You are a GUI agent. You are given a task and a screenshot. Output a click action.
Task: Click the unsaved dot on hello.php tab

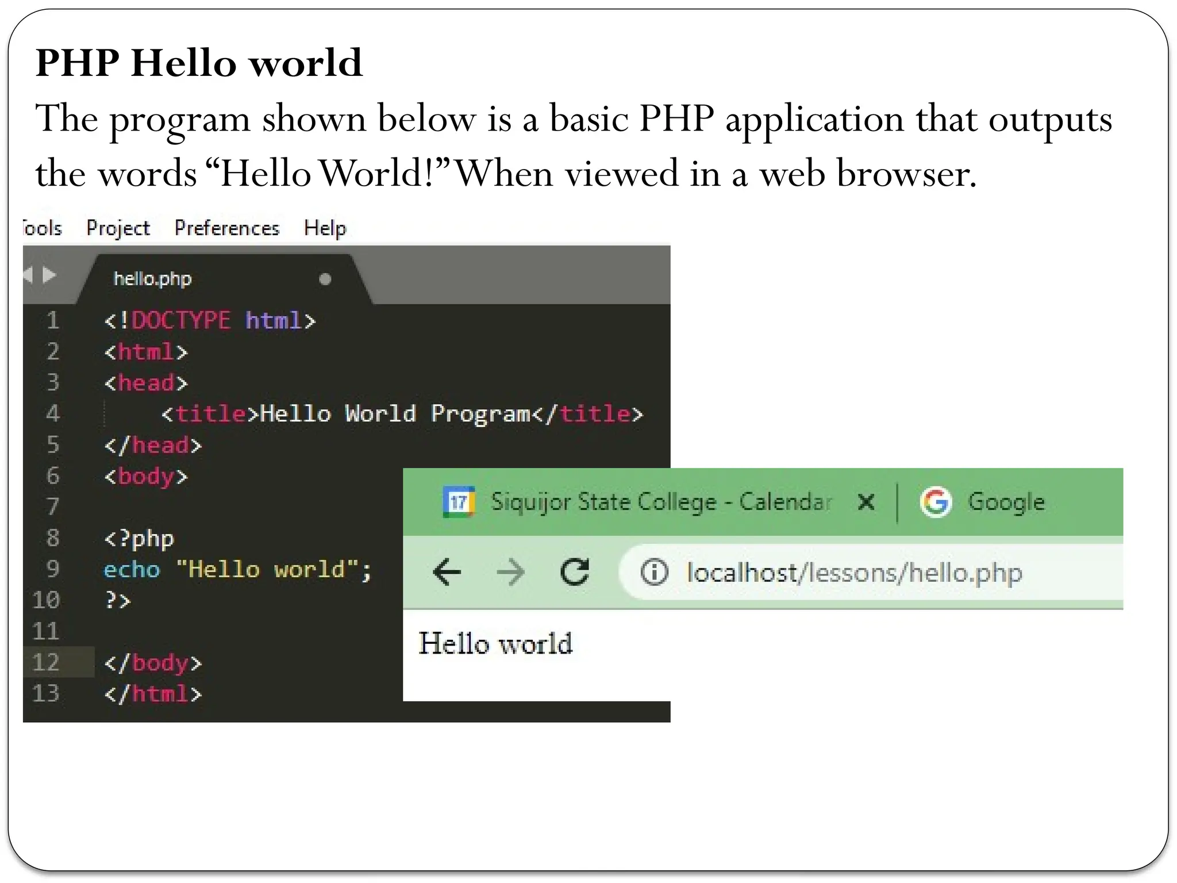(x=325, y=279)
